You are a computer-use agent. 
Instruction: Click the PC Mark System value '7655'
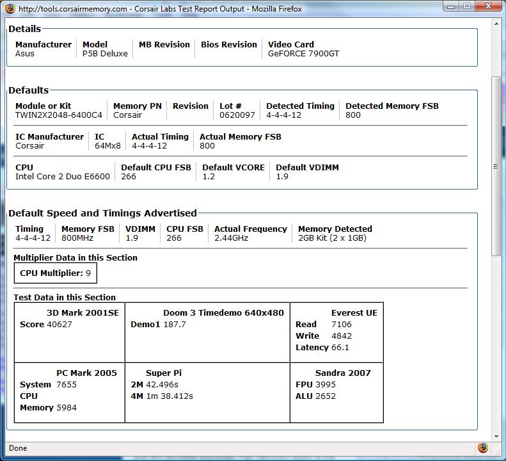(67, 384)
